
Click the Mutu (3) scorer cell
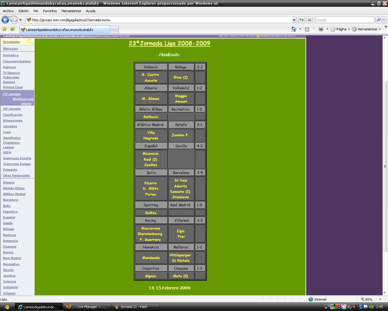pyautogui.click(x=181, y=276)
